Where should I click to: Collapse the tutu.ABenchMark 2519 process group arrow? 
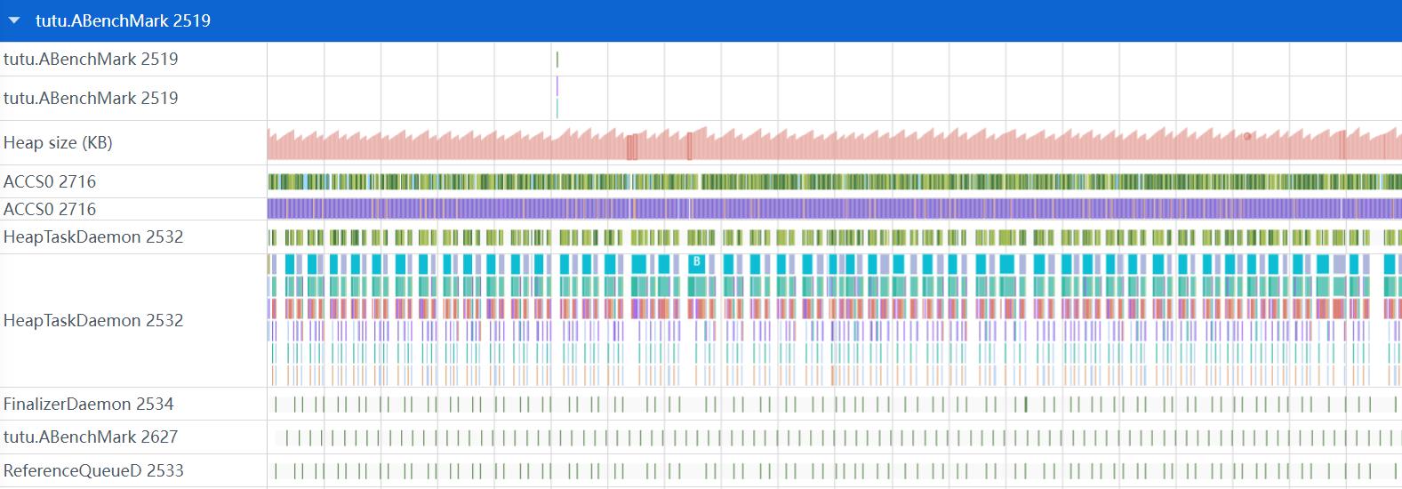pyautogui.click(x=14, y=20)
